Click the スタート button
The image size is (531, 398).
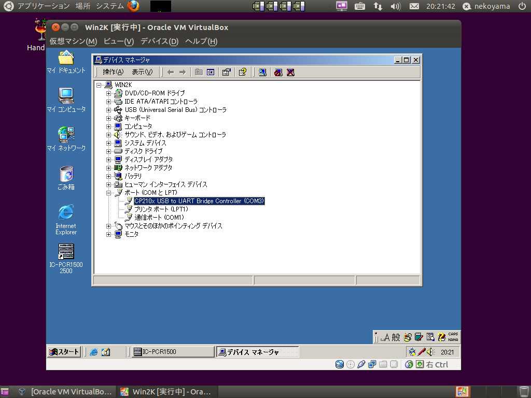point(64,352)
